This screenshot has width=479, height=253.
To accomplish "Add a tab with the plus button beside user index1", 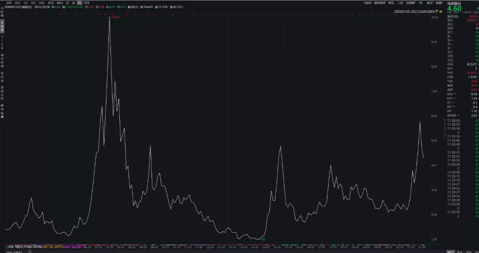I will tap(30, 252).
